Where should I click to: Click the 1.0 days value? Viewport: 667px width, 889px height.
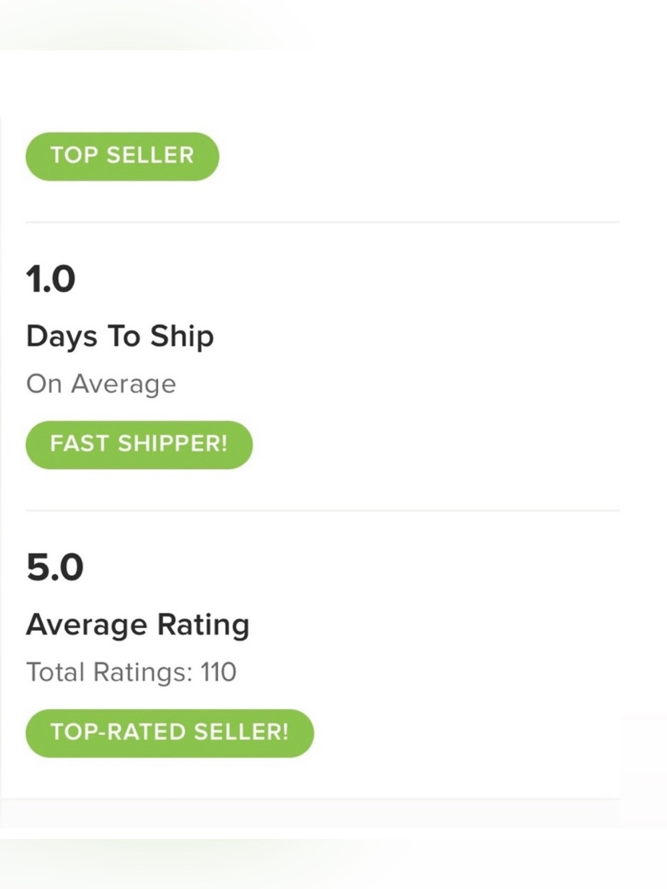[51, 279]
